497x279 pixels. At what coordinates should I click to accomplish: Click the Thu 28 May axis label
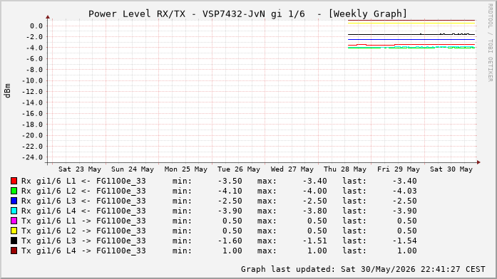tap(345, 169)
